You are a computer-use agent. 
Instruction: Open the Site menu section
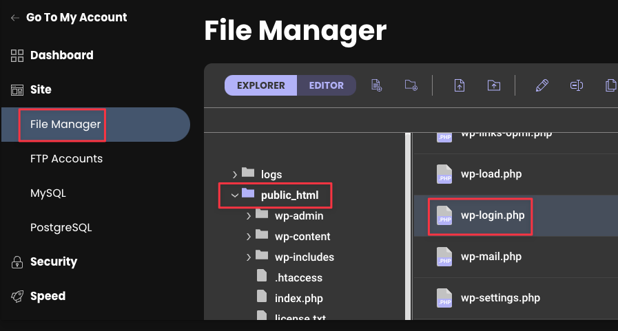coord(41,89)
